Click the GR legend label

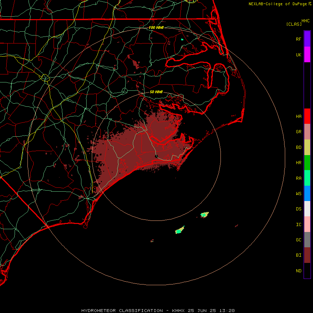(x=298, y=132)
